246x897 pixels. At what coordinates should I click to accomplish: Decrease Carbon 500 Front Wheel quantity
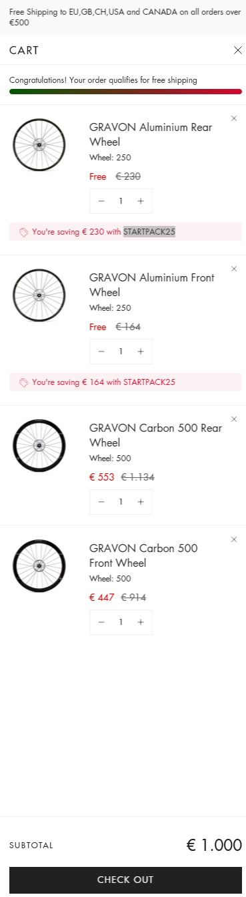101,622
